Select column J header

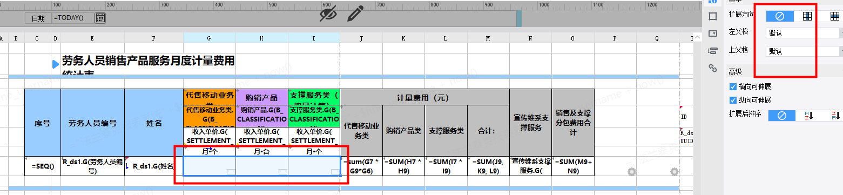tap(361, 38)
